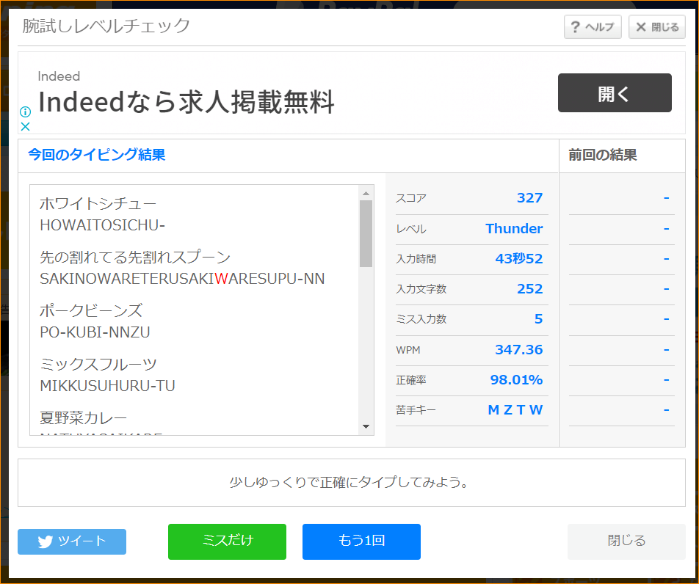
Task: Click the WPM value 347.36
Action: 519,350
